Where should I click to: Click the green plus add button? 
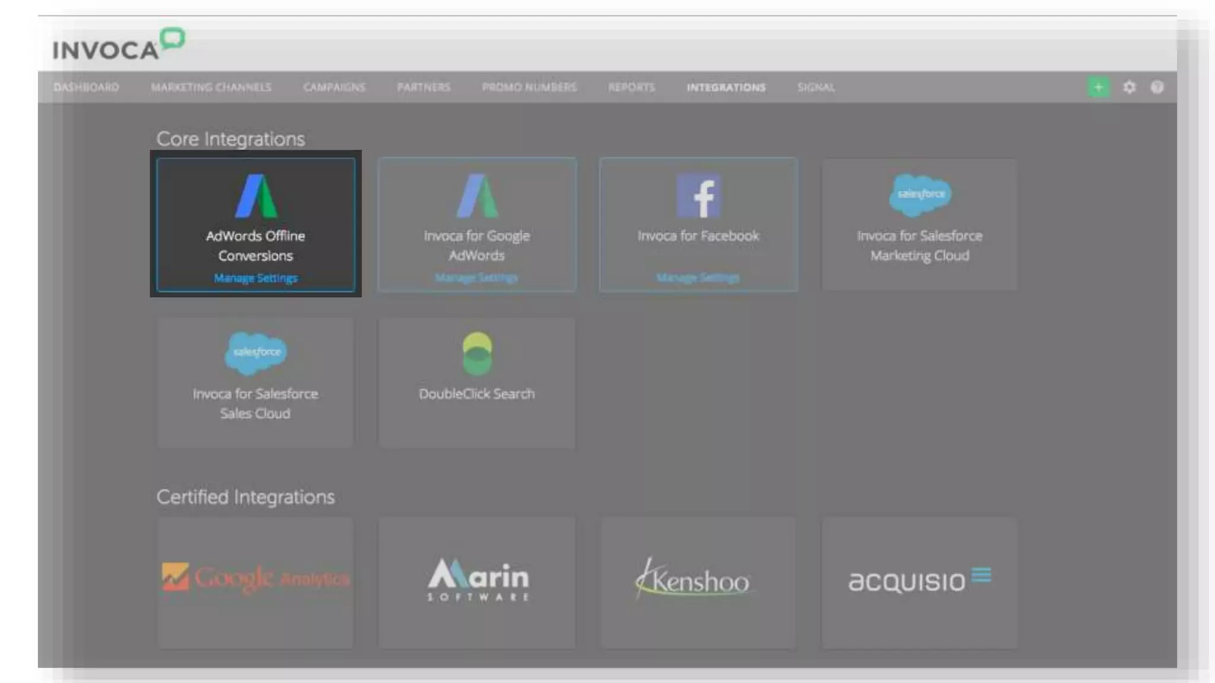(x=1098, y=87)
